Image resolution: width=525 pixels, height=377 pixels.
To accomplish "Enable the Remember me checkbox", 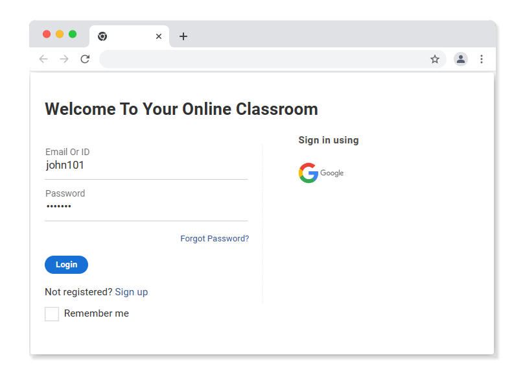I will pos(52,314).
